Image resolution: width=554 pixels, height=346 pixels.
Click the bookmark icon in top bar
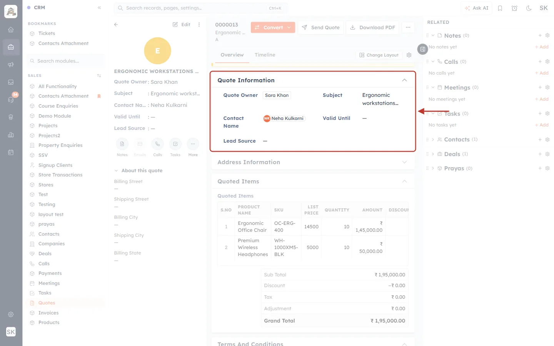[x=500, y=8]
